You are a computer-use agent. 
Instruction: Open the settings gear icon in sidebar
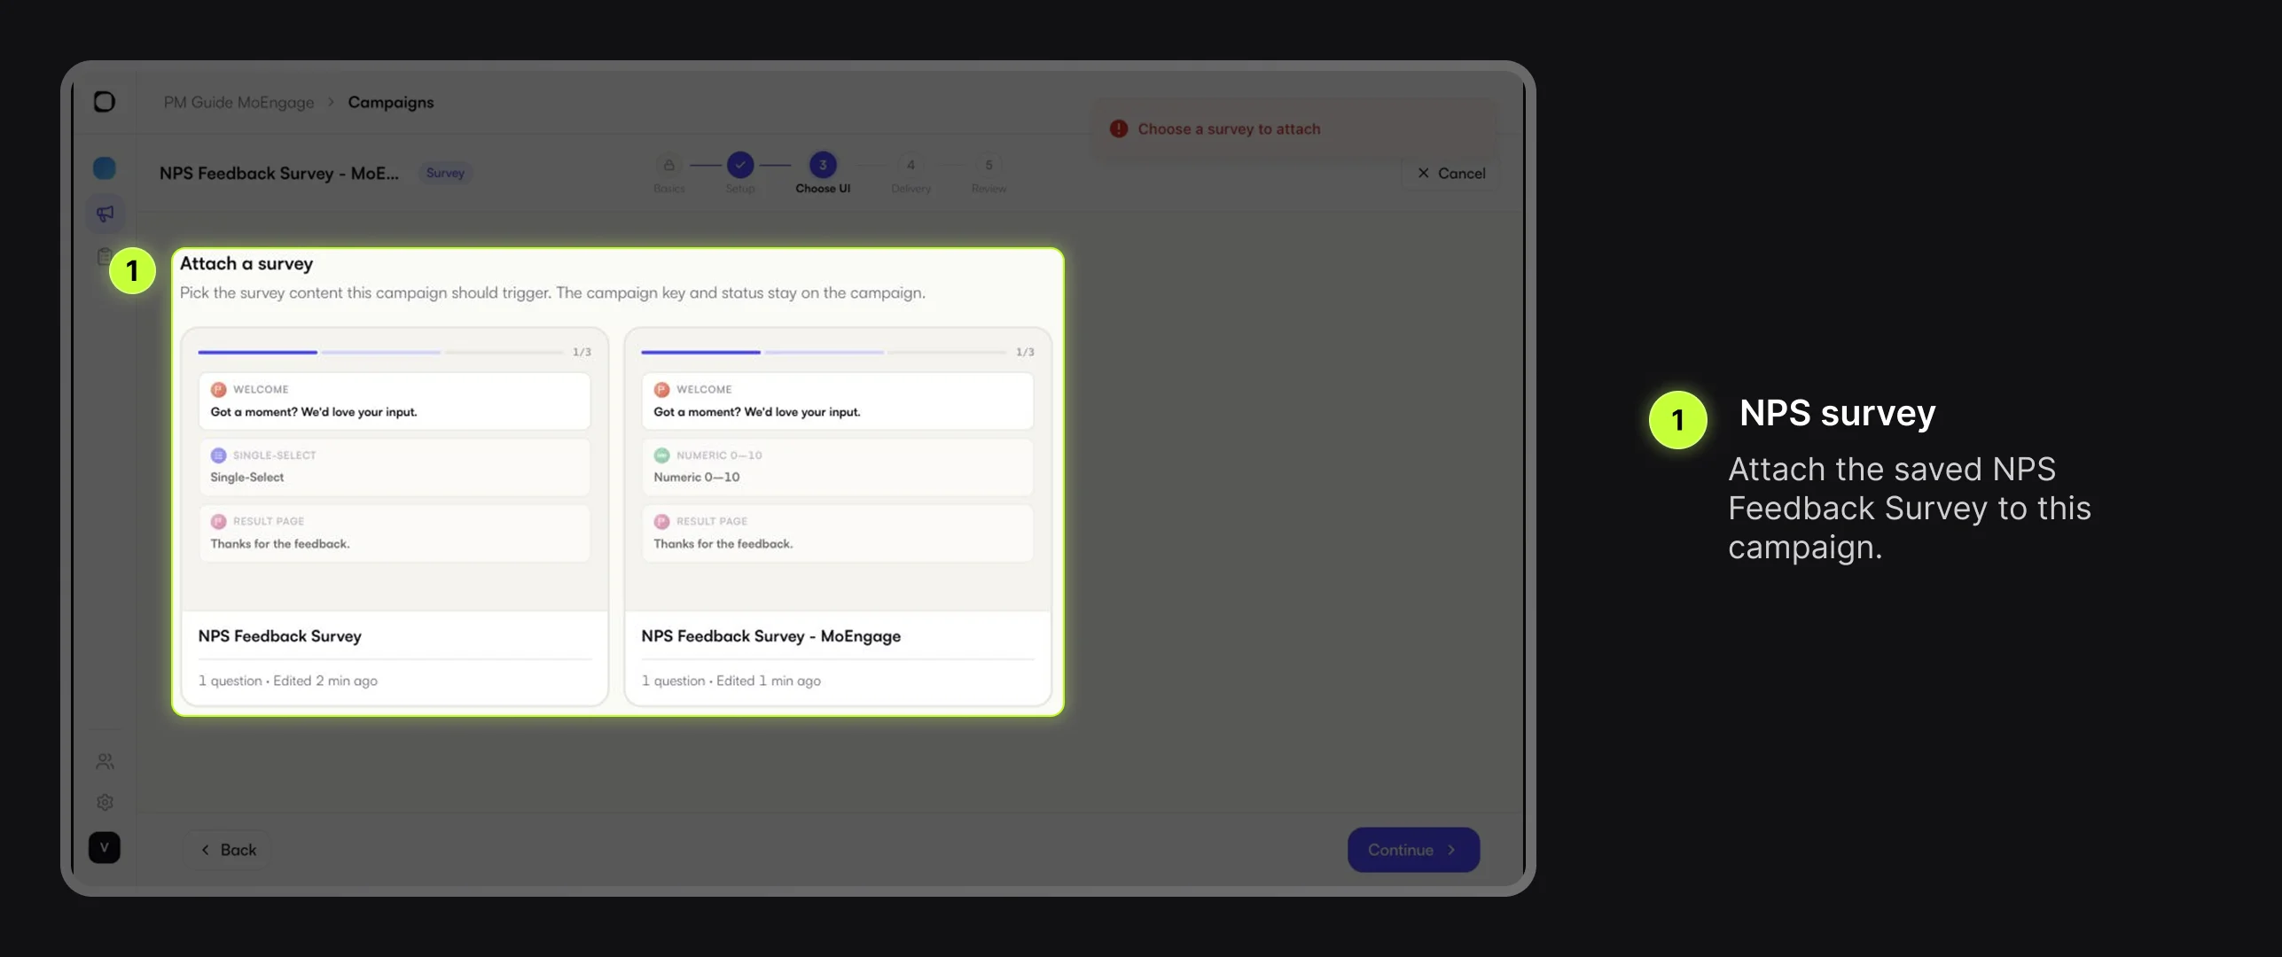(105, 802)
